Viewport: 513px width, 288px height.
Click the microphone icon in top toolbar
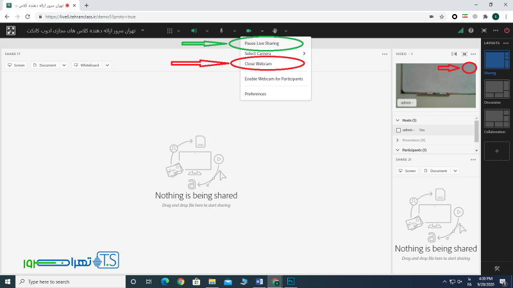tap(221, 30)
